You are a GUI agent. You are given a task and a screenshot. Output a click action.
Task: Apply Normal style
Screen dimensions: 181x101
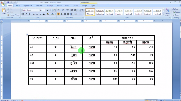(90, 12)
